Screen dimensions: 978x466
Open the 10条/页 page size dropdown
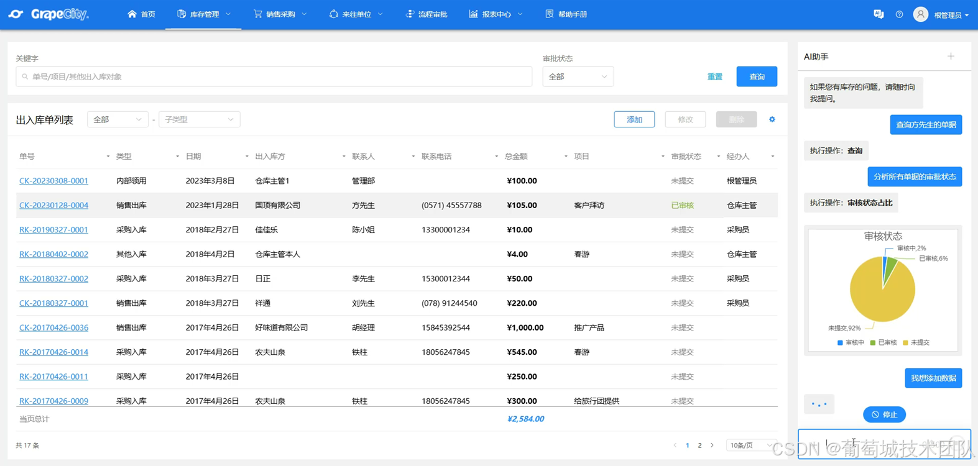(751, 445)
